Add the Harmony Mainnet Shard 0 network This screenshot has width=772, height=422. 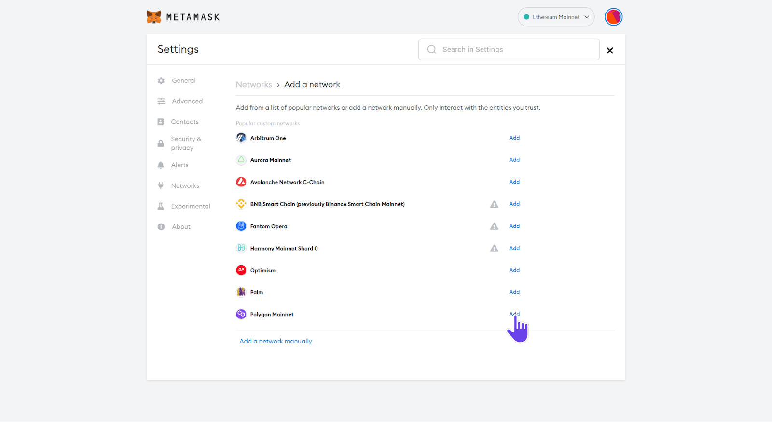click(514, 248)
